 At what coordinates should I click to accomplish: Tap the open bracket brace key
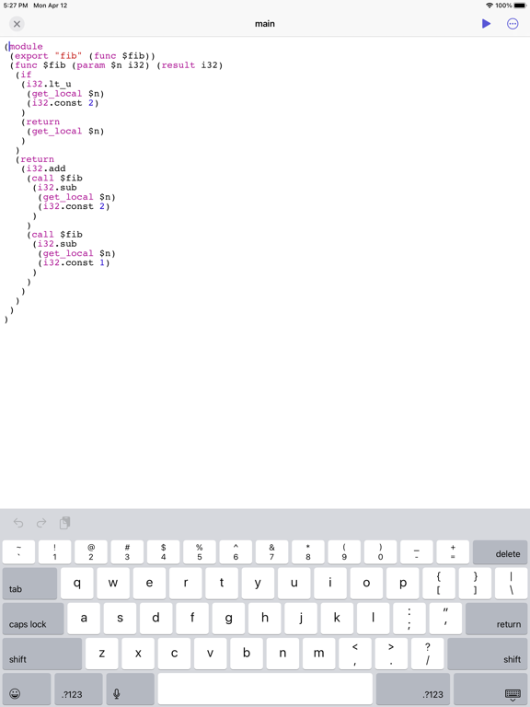(439, 583)
